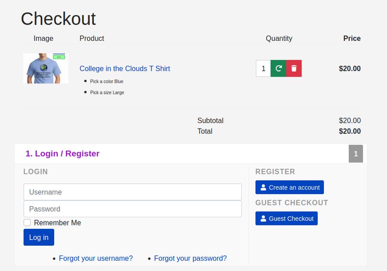Click the T-shirt product thumbnail
Viewport: 387px width, 271px height.
click(46, 68)
